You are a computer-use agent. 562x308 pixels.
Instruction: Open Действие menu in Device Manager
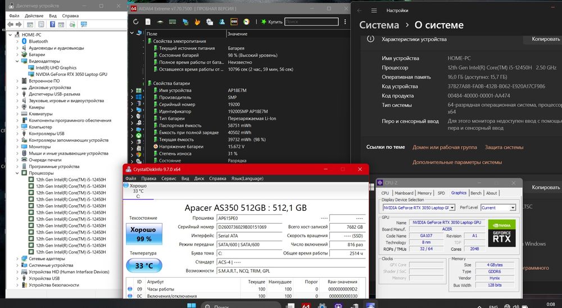(34, 16)
